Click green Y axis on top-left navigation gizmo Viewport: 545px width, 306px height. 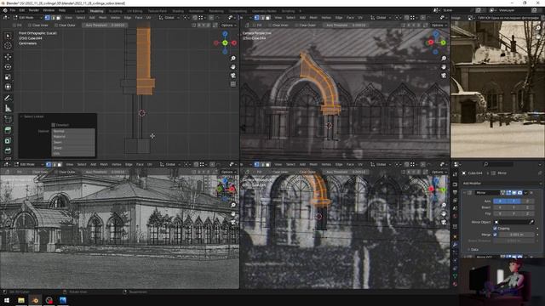(225, 42)
